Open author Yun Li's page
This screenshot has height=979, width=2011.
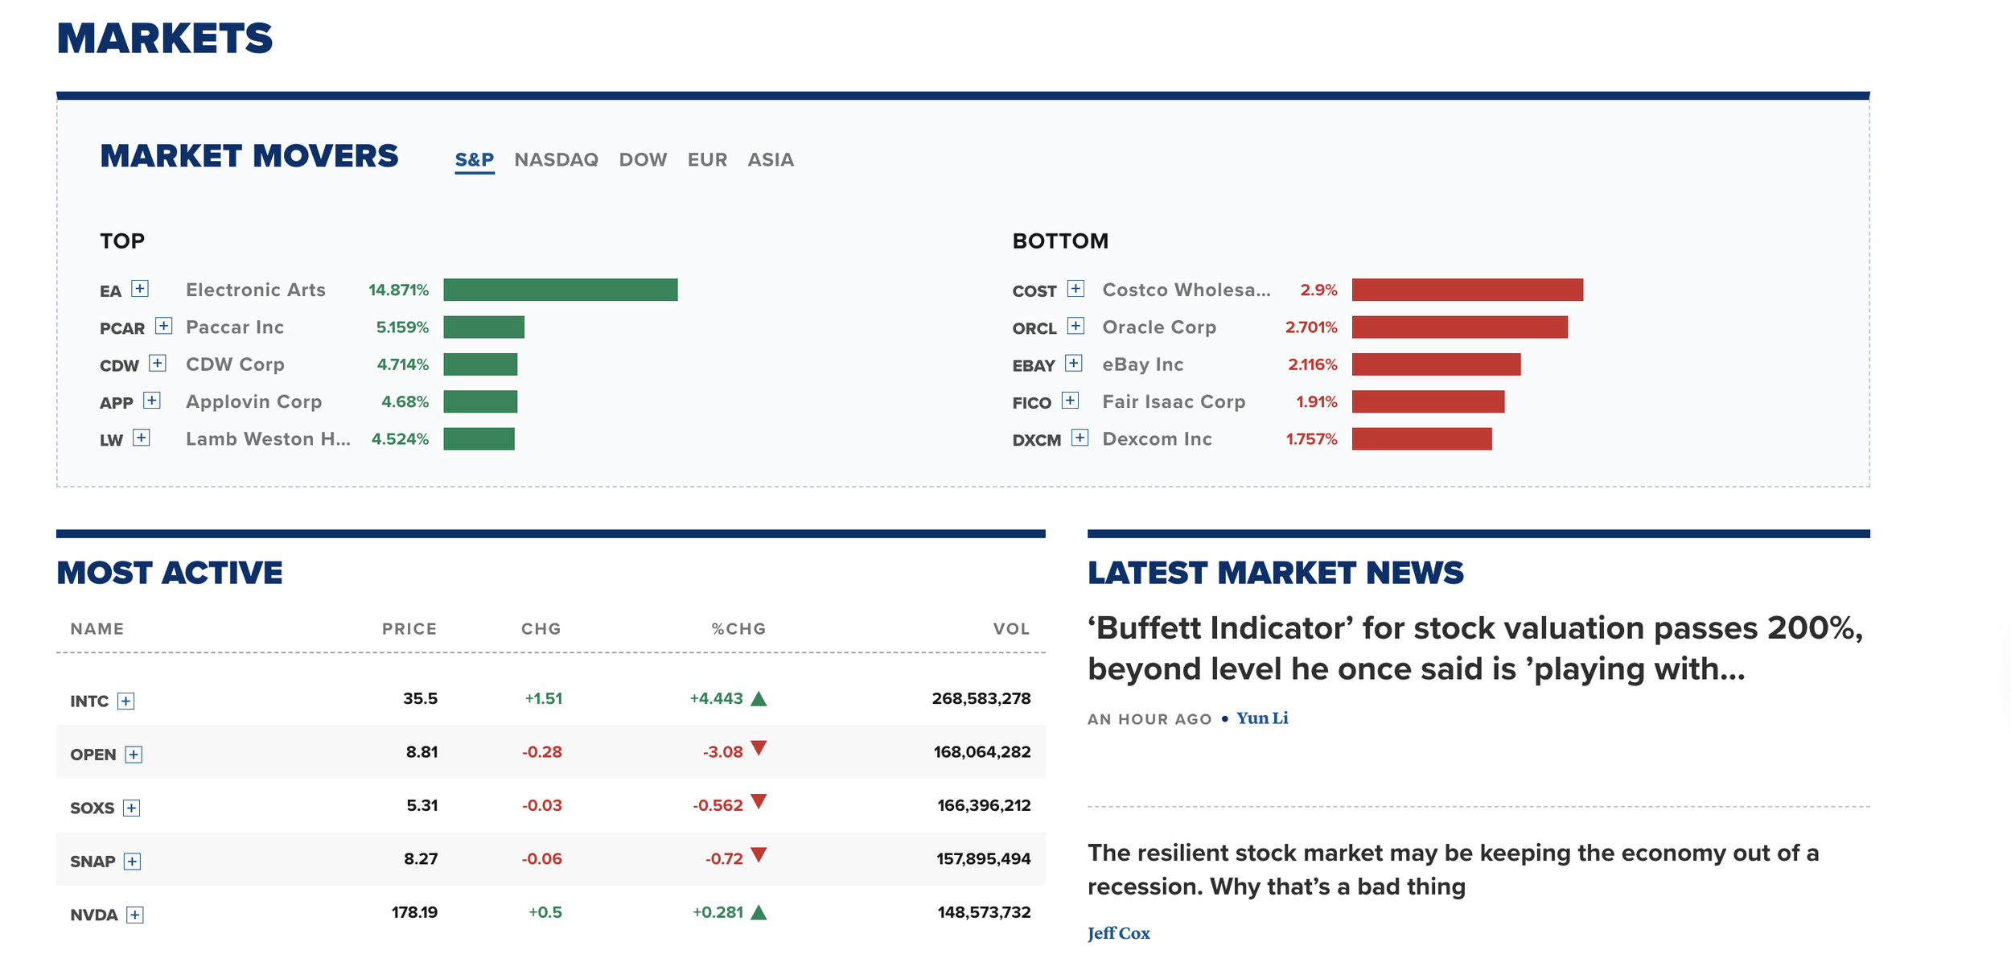pos(1261,718)
